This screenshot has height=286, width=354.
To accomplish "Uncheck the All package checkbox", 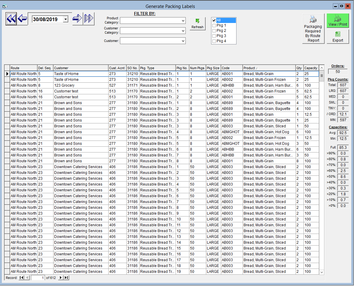I will (x=214, y=20).
